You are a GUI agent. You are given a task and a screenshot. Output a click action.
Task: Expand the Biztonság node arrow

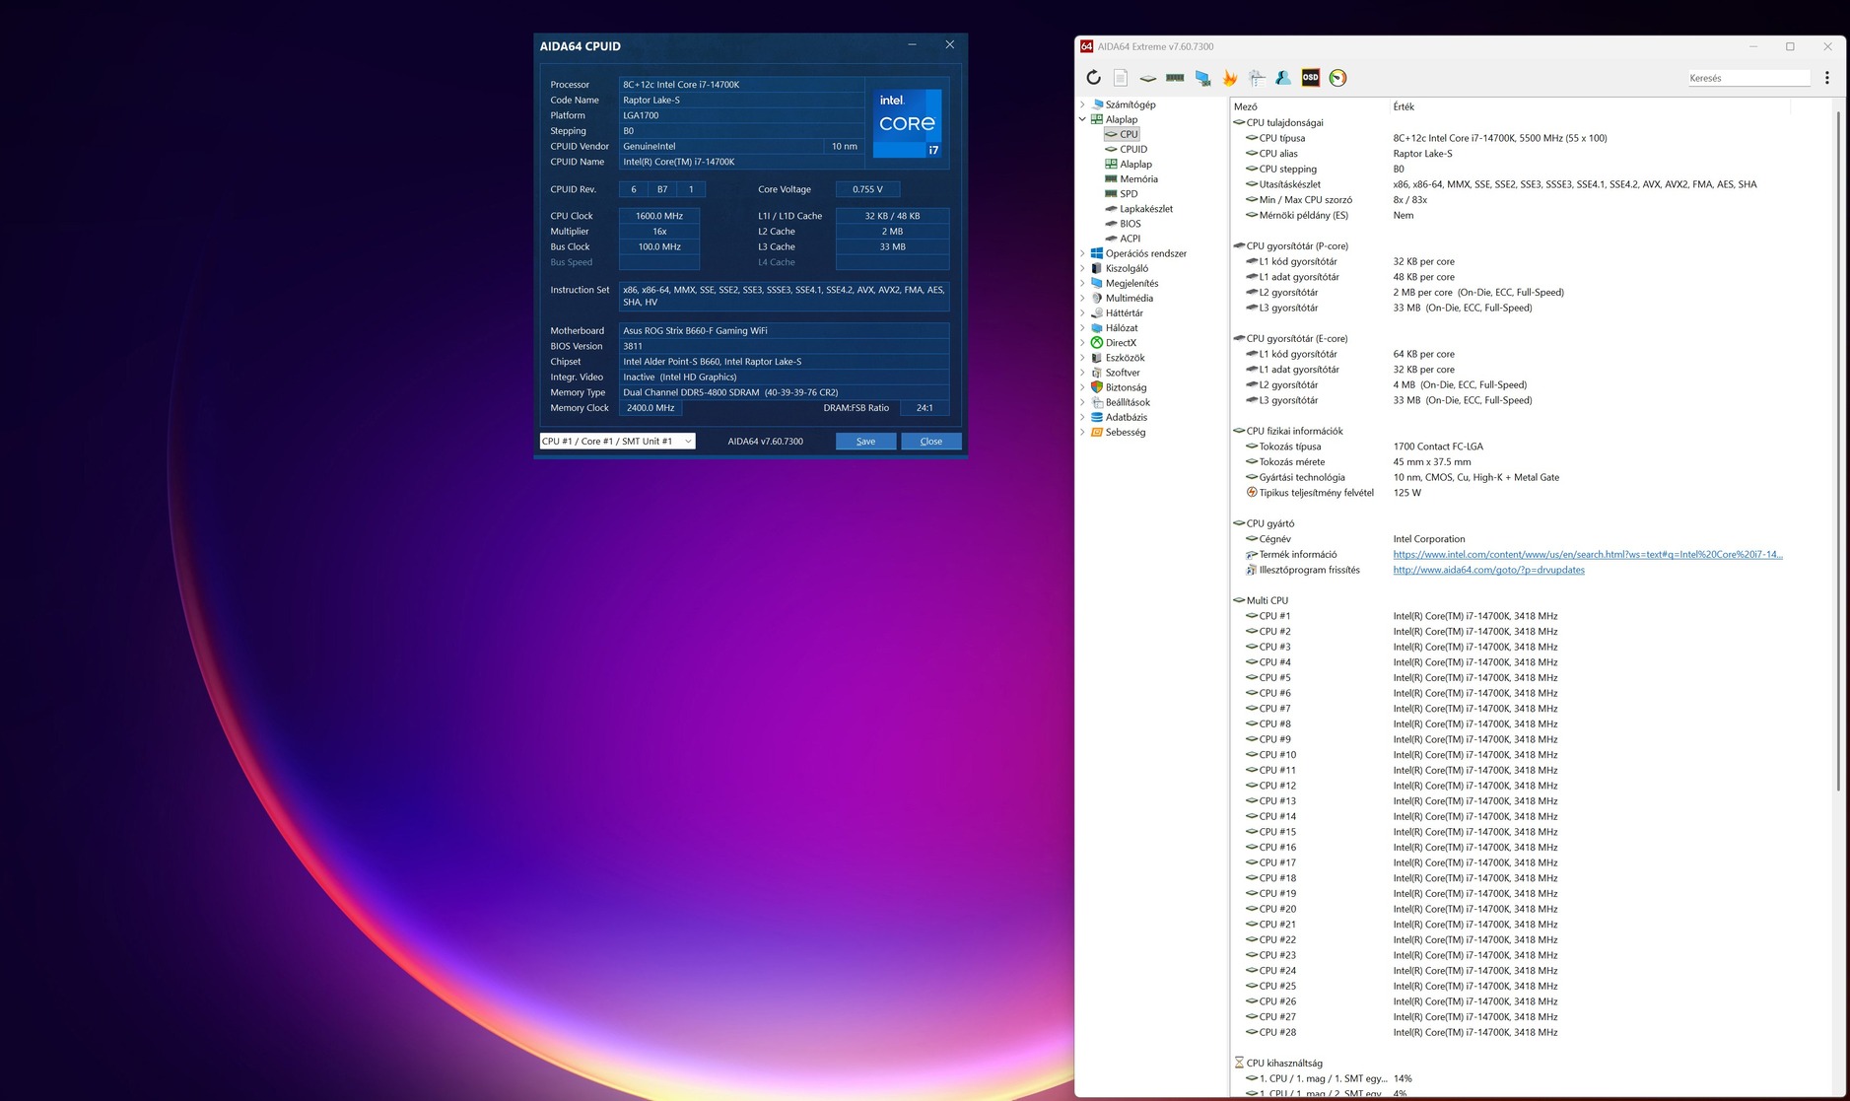pos(1082,387)
